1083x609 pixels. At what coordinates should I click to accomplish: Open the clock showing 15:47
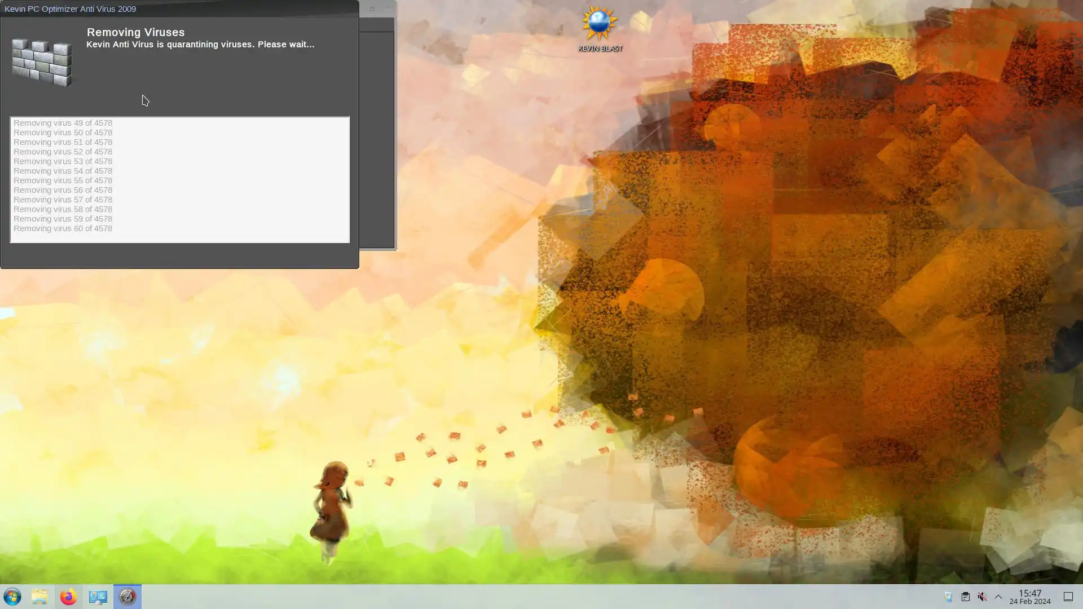pos(1029,597)
